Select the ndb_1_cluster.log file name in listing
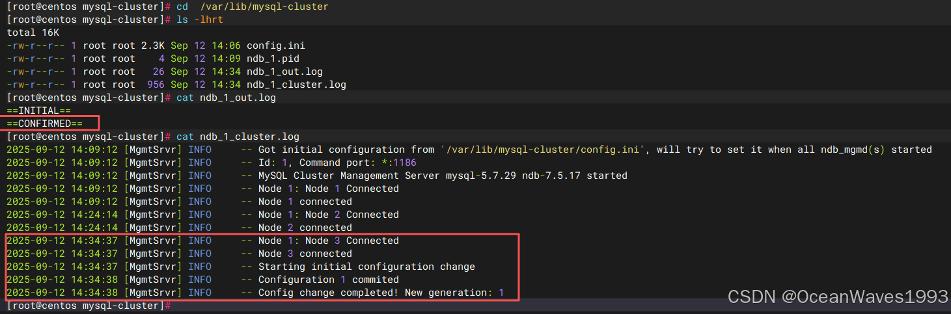This screenshot has width=951, height=314. click(296, 85)
